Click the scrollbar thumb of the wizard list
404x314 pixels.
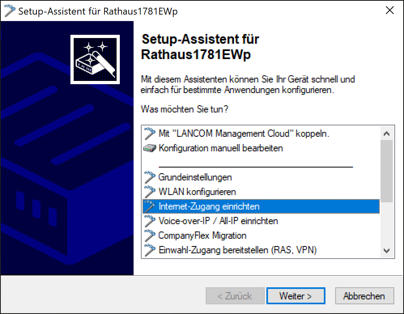(387, 170)
